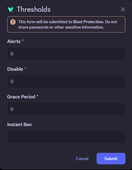Click the required asterisk beside Grace Period

pos(37,96)
